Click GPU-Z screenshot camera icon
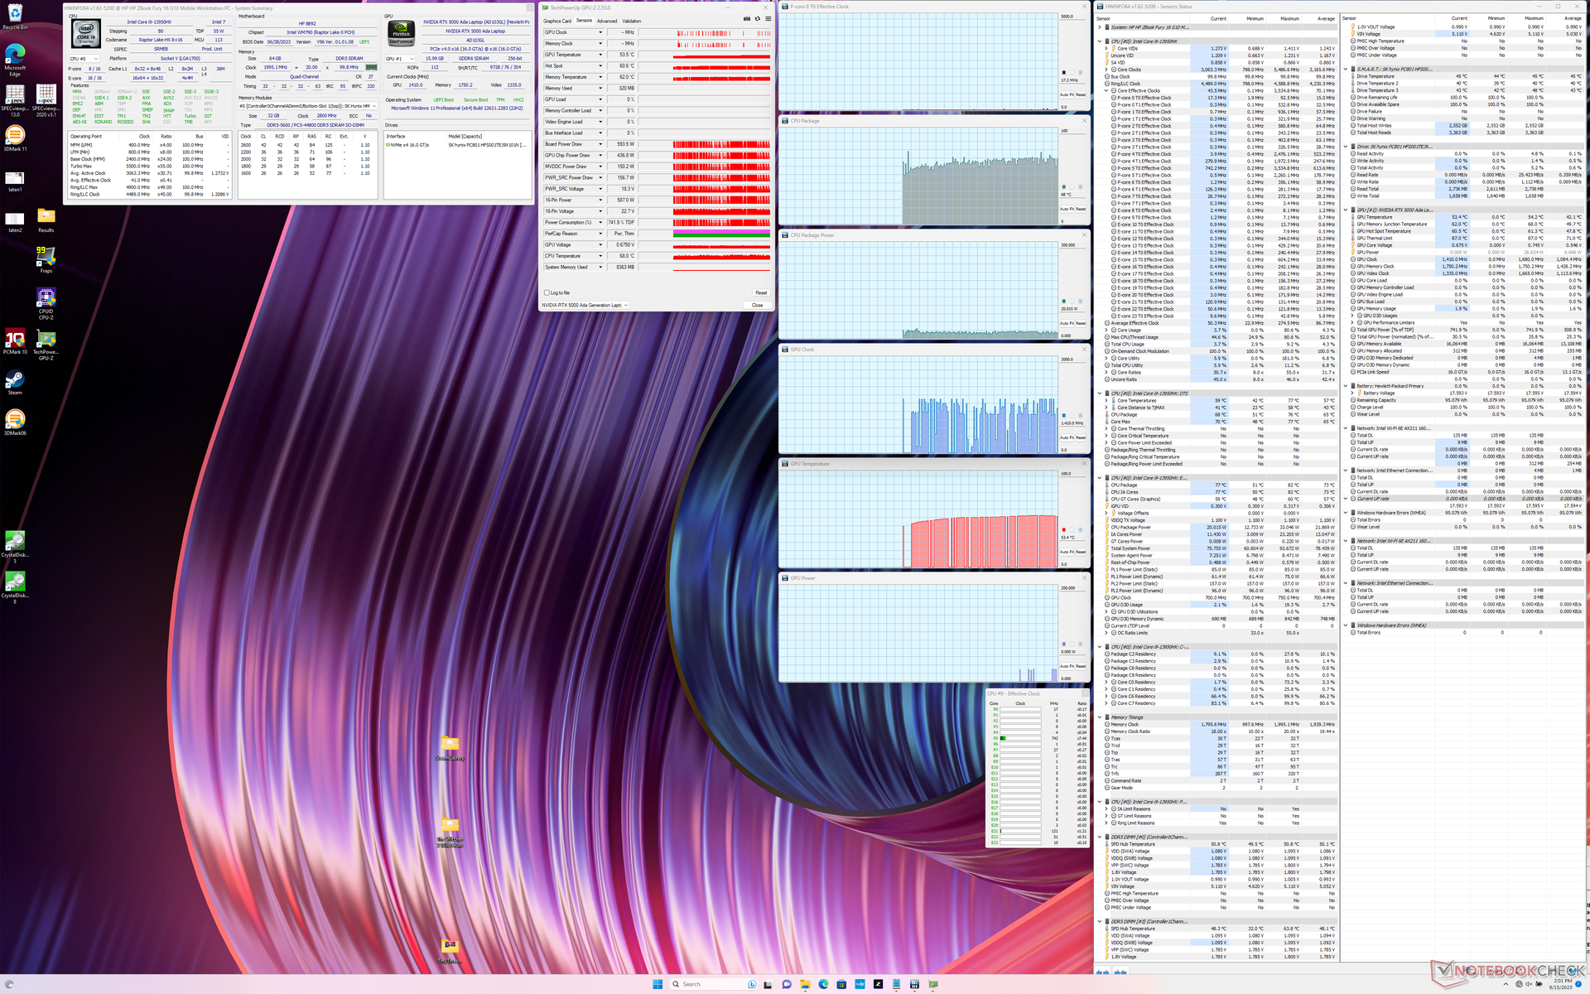The width and height of the screenshot is (1590, 994). point(746,19)
